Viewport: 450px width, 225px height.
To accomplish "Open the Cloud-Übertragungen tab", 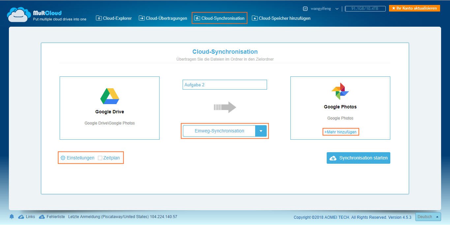I will [163, 18].
